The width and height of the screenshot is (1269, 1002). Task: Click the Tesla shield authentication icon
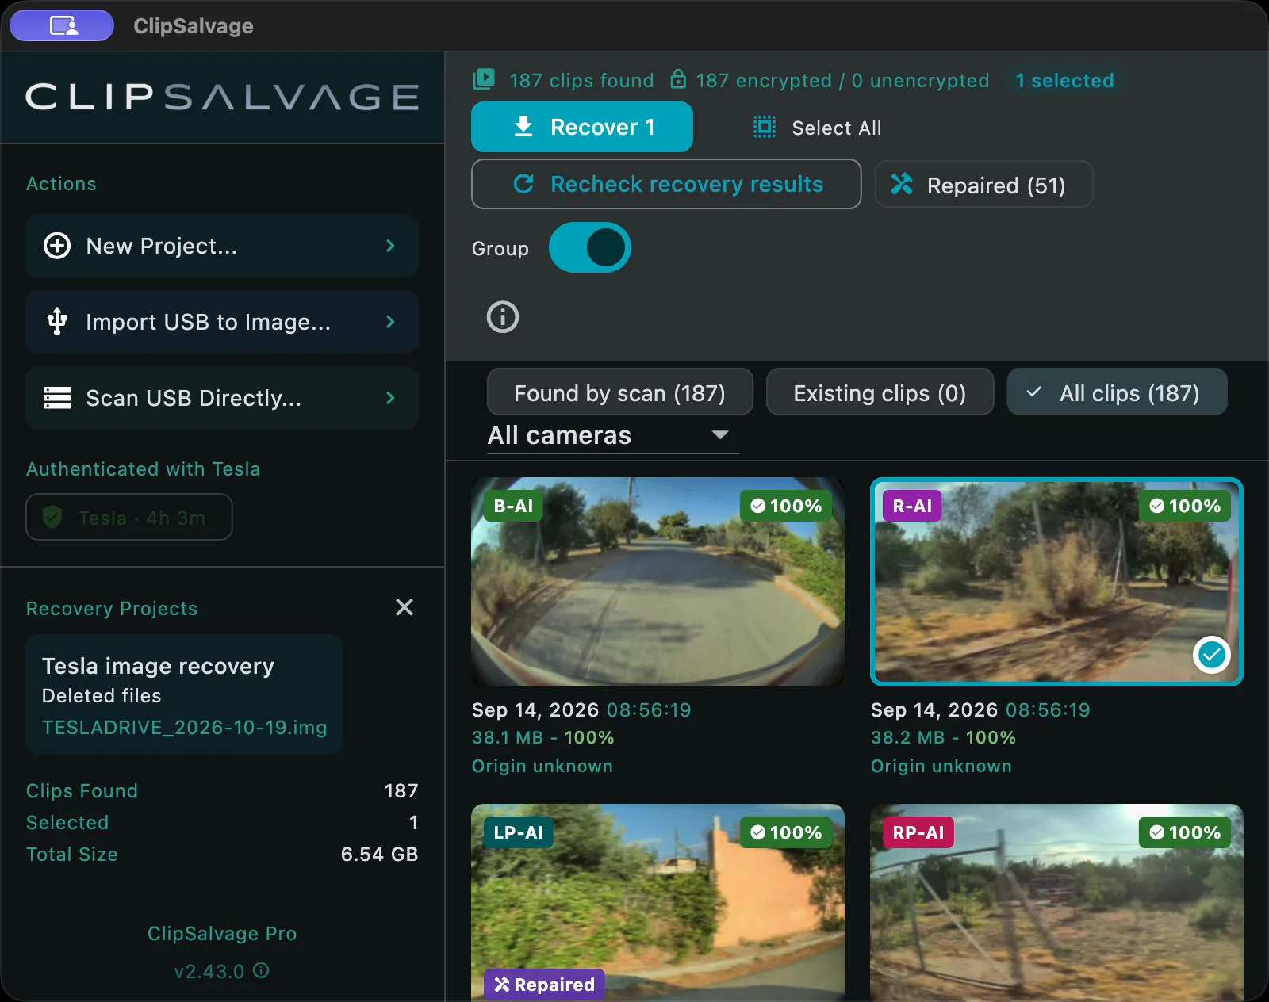(53, 518)
